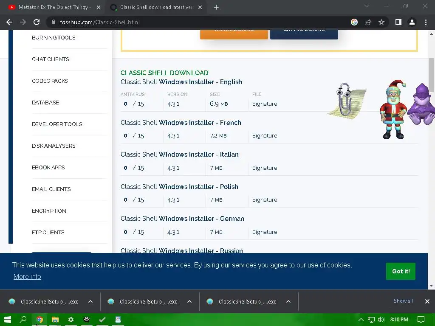Open File Explorer from the taskbar
This screenshot has width=435, height=326.
coord(55,320)
